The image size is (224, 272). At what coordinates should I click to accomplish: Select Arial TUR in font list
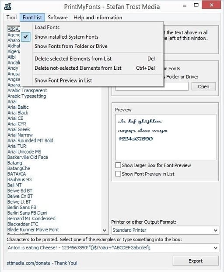click(17, 146)
